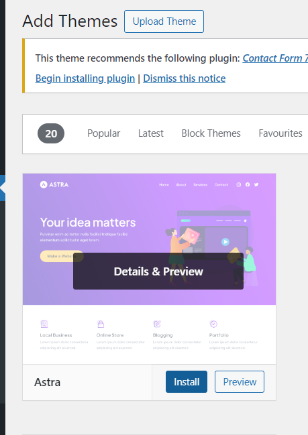
Task: Open the Block Themes tab
Action: pos(211,133)
